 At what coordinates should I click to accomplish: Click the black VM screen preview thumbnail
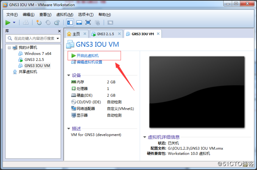[x=197, y=92]
